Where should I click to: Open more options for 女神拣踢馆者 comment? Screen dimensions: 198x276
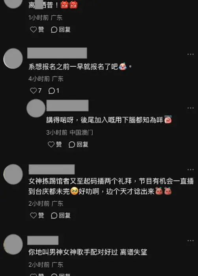click(x=191, y=170)
